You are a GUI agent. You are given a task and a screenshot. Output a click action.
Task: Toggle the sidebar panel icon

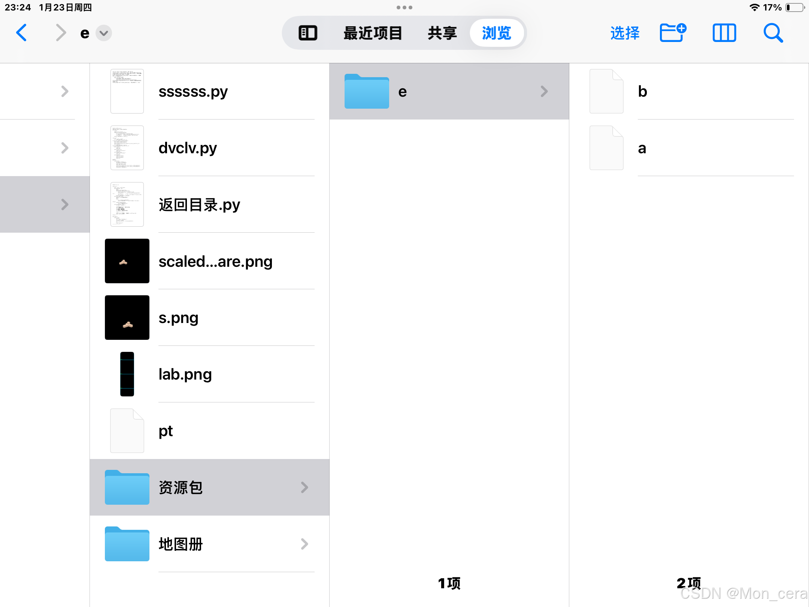tap(307, 33)
